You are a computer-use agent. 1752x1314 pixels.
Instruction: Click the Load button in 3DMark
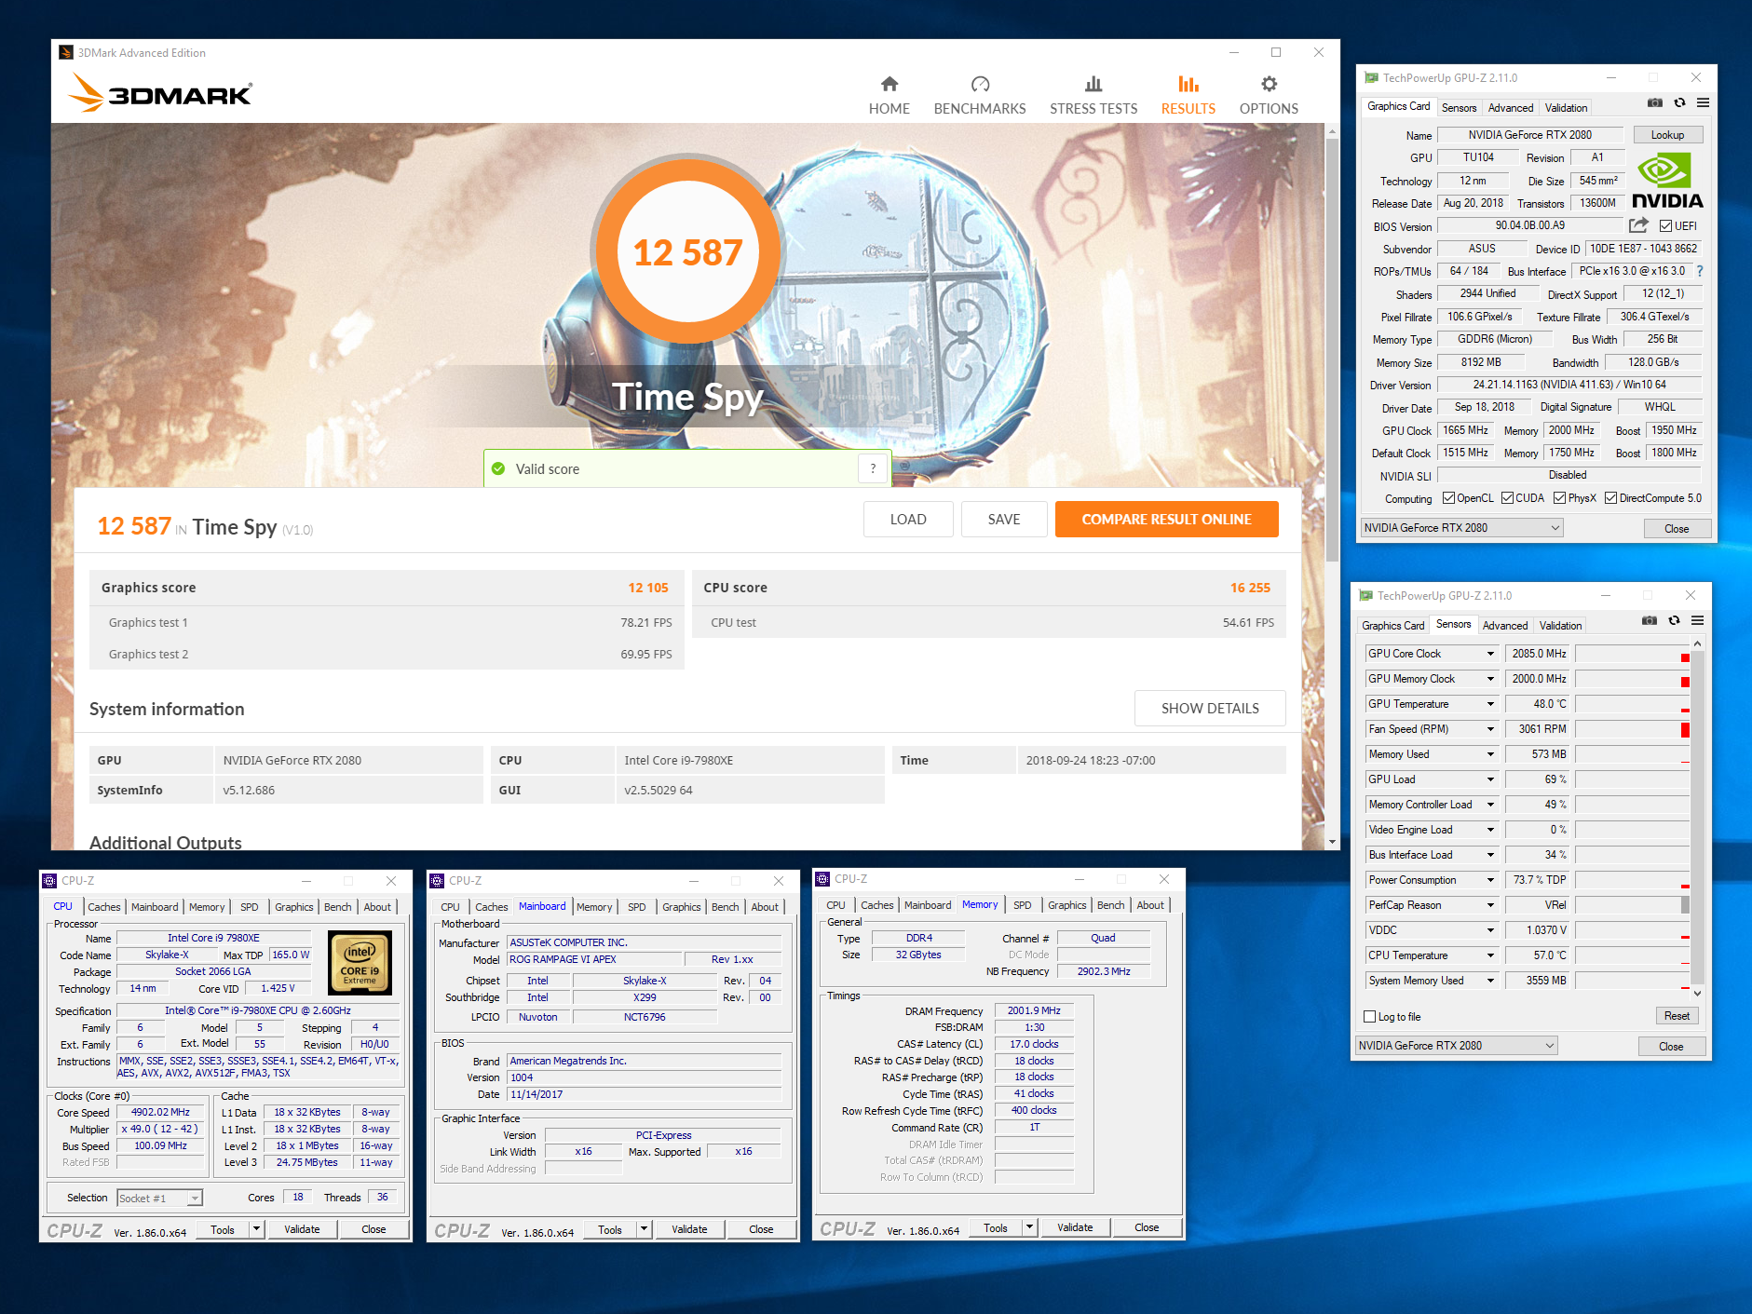[908, 519]
